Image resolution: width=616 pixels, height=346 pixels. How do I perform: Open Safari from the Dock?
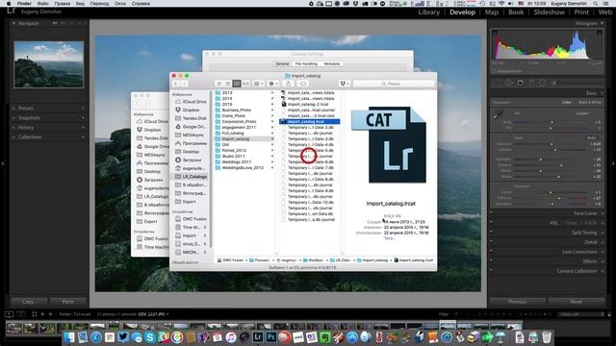coord(96,337)
